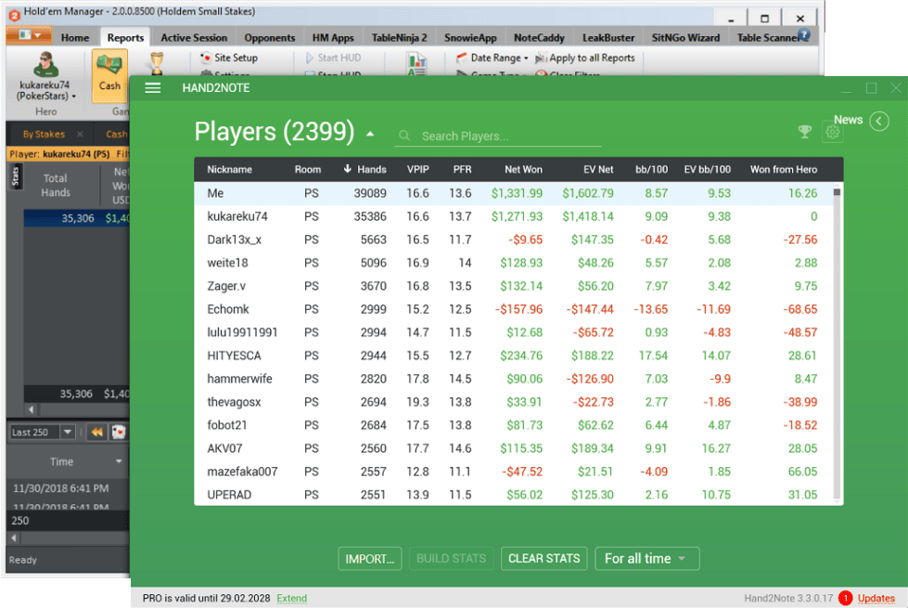Select the player row hammerwife
Viewport: 908px width, 608px height.
click(513, 379)
